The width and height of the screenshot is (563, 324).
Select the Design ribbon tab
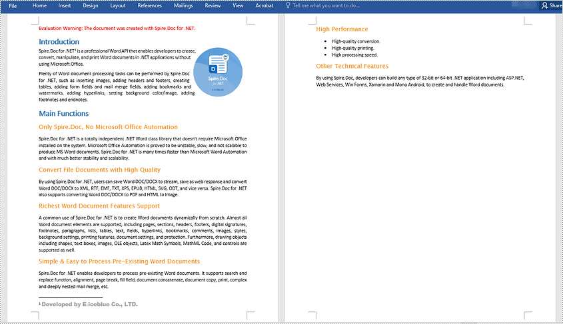point(91,6)
